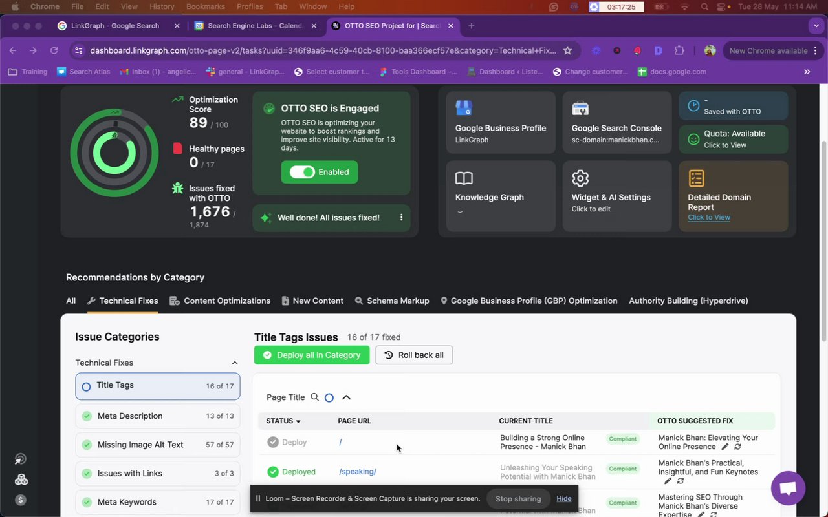Click Deploy all in Category button
The height and width of the screenshot is (517, 828).
[x=312, y=355]
